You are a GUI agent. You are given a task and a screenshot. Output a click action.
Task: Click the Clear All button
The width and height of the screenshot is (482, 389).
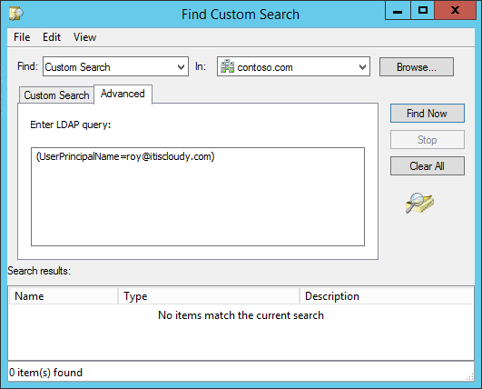428,166
